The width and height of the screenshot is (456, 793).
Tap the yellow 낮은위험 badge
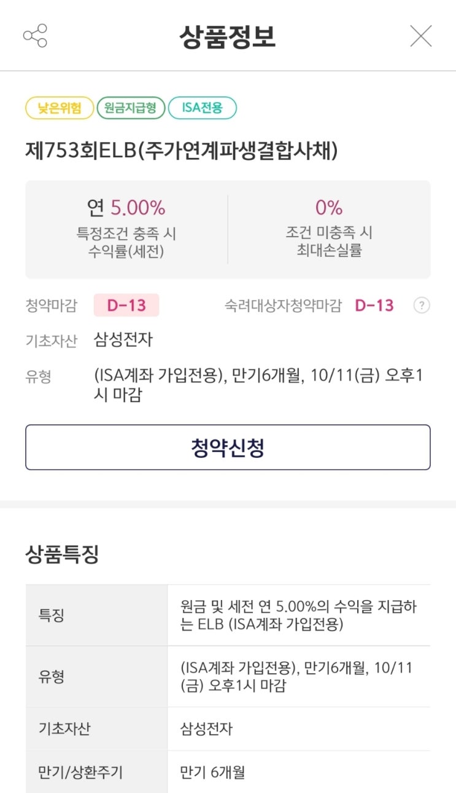[59, 108]
